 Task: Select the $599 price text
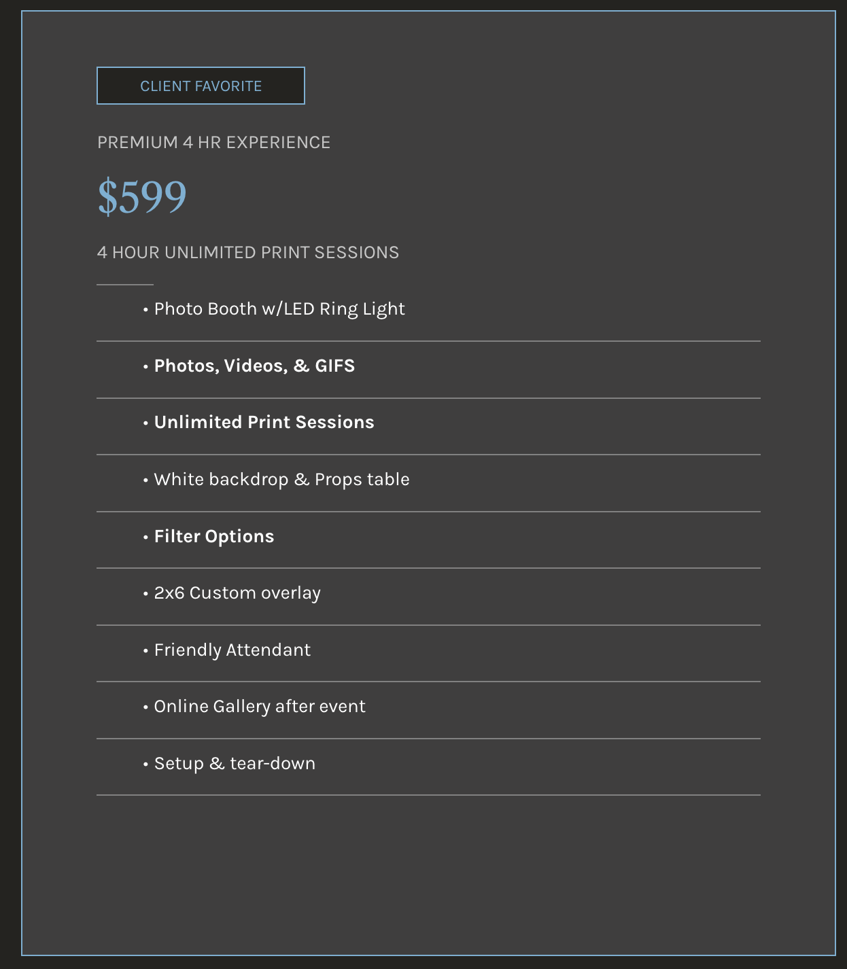coord(142,197)
